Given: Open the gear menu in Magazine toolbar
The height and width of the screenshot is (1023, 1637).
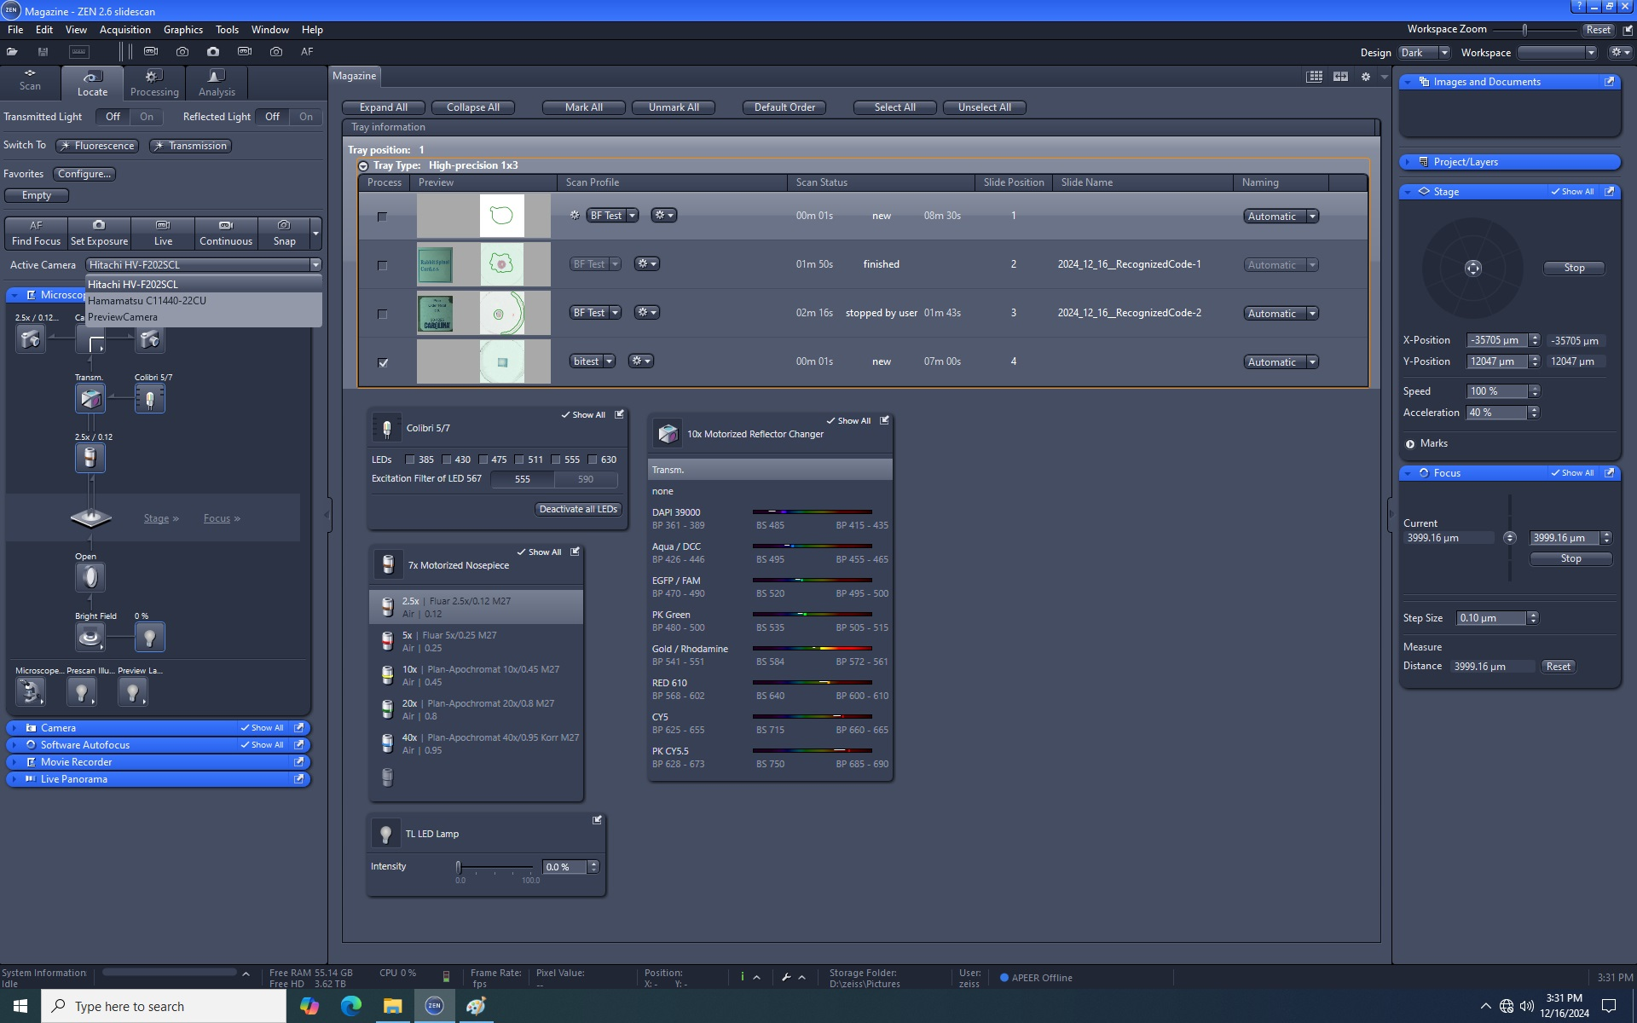Looking at the screenshot, I should click(x=1365, y=77).
